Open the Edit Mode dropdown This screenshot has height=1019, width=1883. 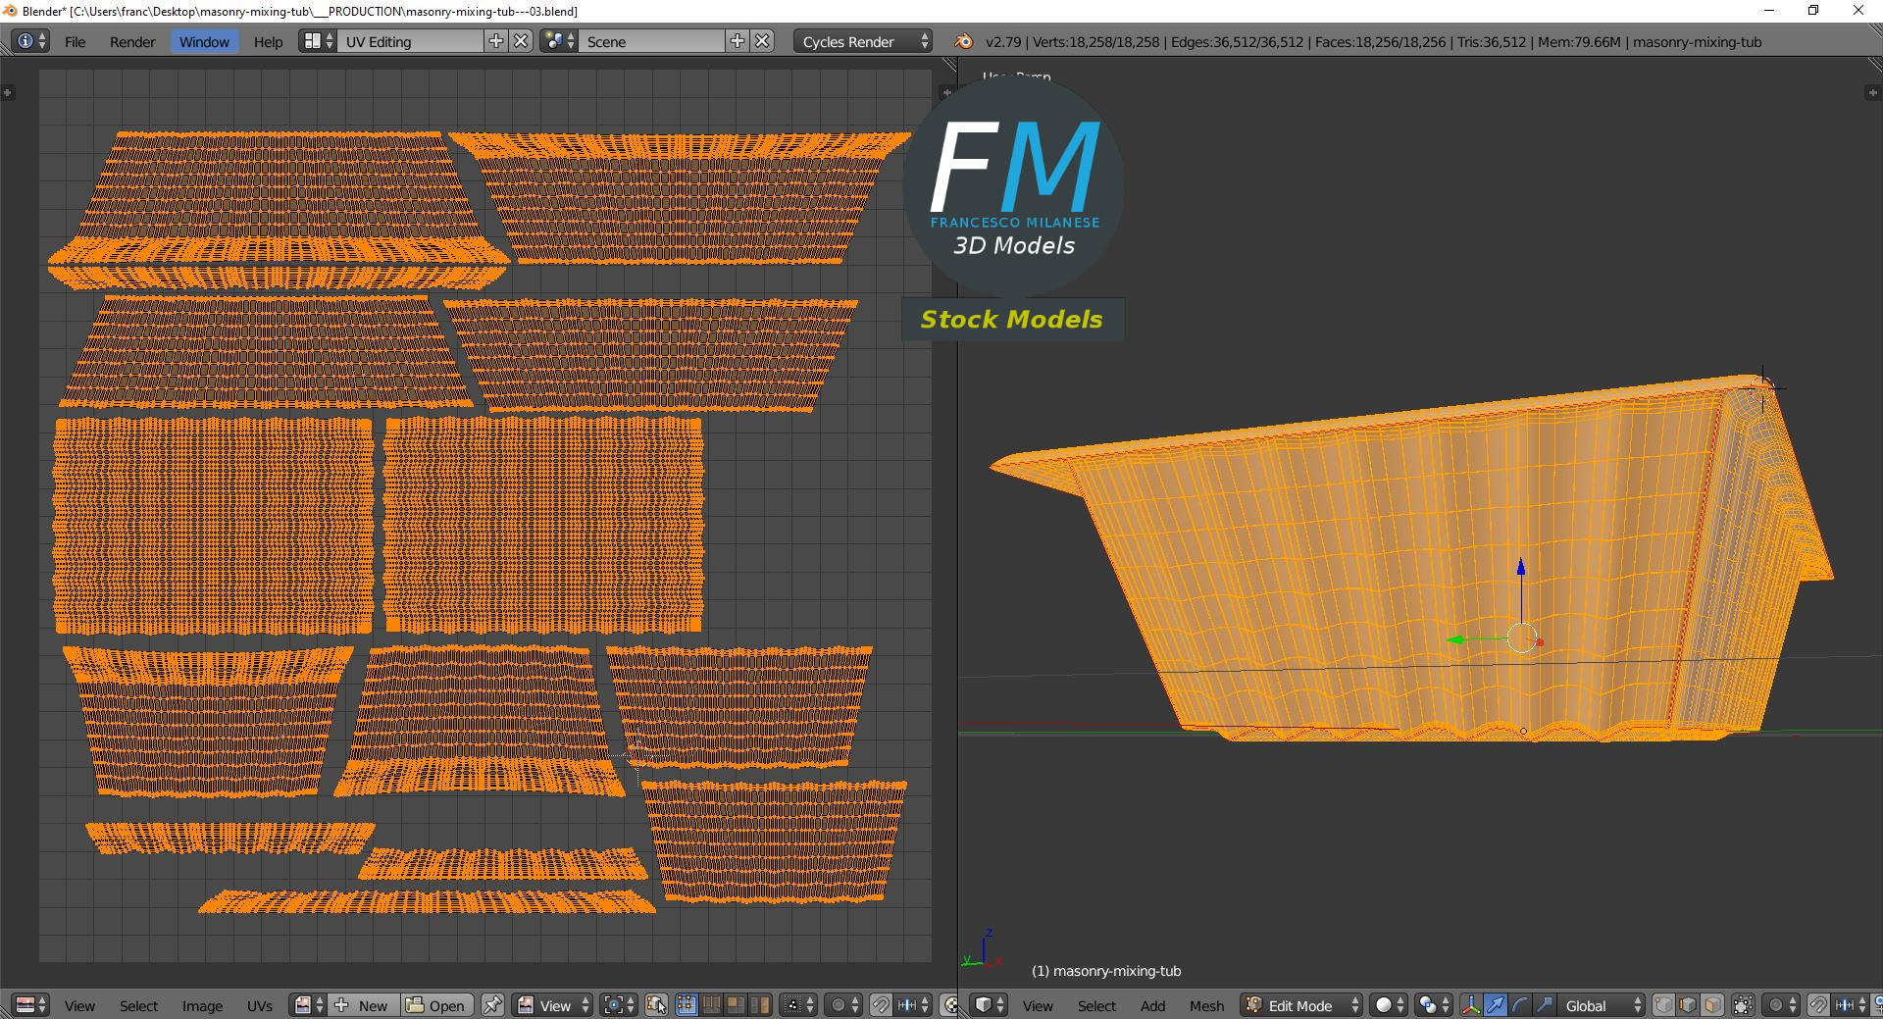point(1301,1005)
